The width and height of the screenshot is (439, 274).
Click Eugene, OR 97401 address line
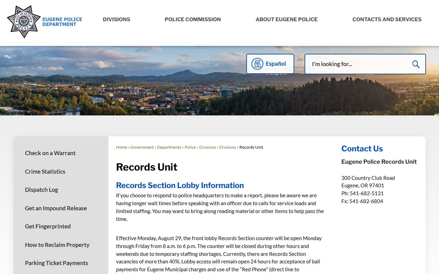(363, 186)
